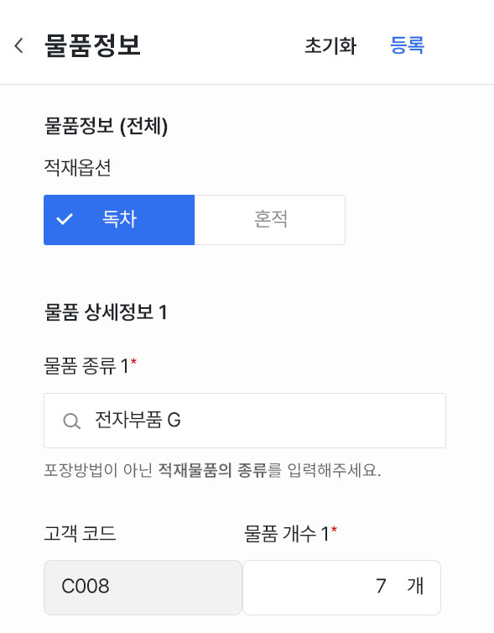The width and height of the screenshot is (494, 633).
Task: Click the checkmark icon on 독차 option
Action: click(65, 219)
